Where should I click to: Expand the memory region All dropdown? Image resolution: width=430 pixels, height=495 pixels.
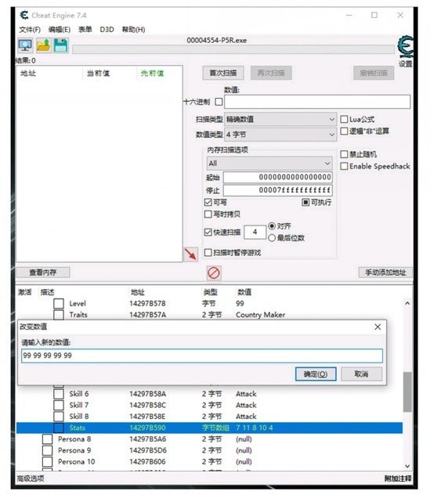pyautogui.click(x=269, y=163)
